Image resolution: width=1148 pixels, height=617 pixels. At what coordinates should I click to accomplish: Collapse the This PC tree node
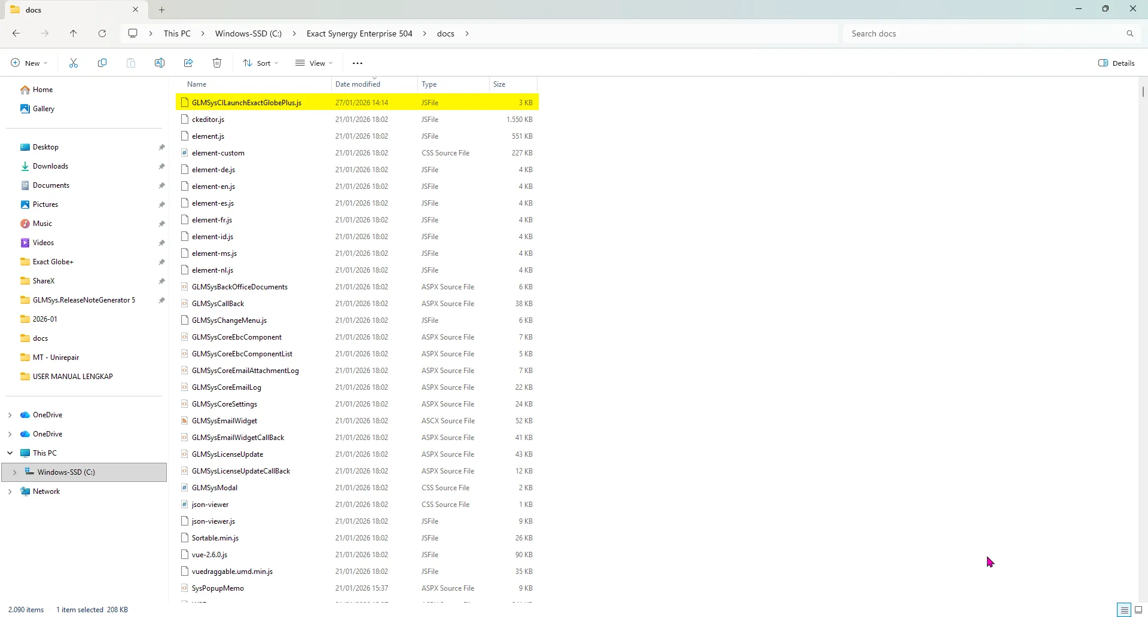[x=10, y=453]
